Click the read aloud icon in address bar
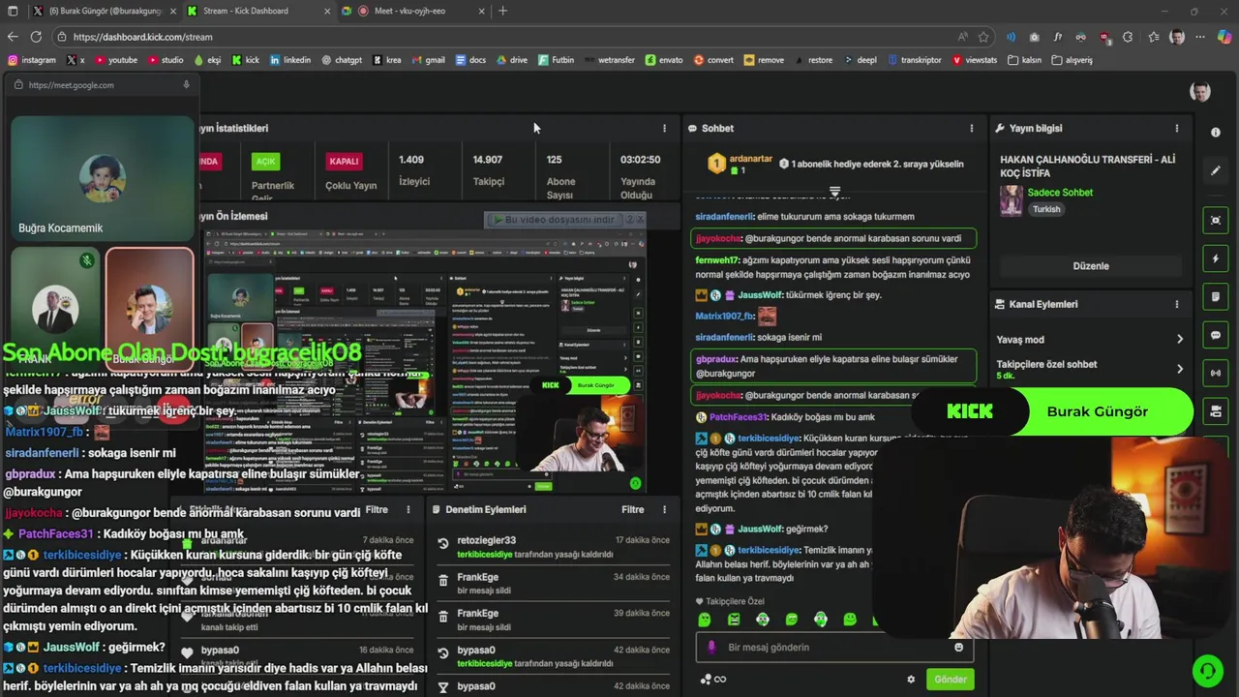 (x=962, y=37)
